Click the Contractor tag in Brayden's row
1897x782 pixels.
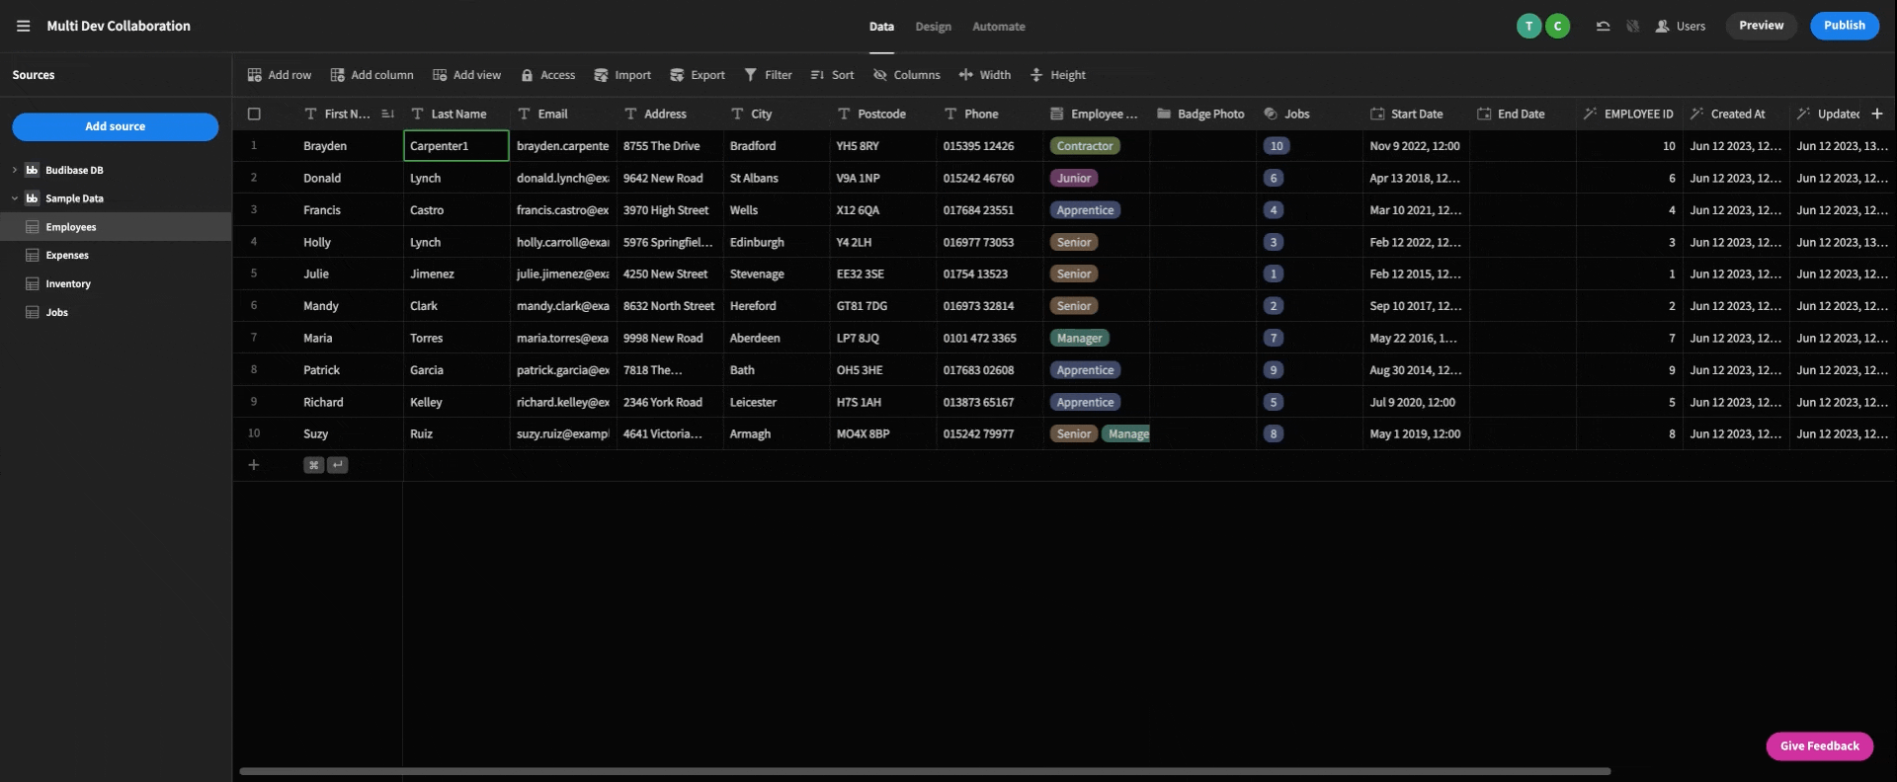pos(1085,146)
